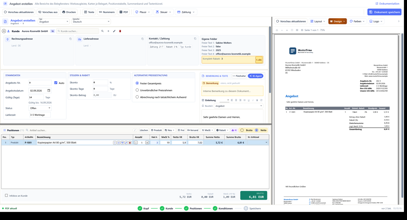Add a new customer with plus icon
This screenshot has height=220, width=407.
coord(108,31)
